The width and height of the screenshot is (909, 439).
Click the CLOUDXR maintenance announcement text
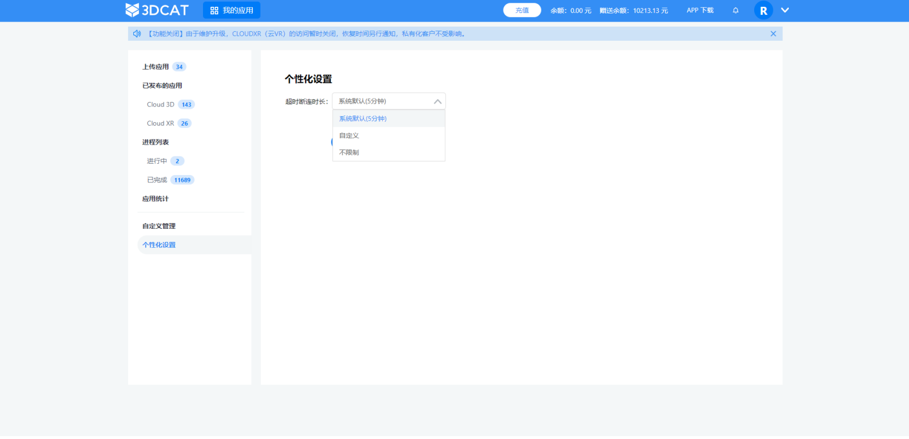[306, 34]
